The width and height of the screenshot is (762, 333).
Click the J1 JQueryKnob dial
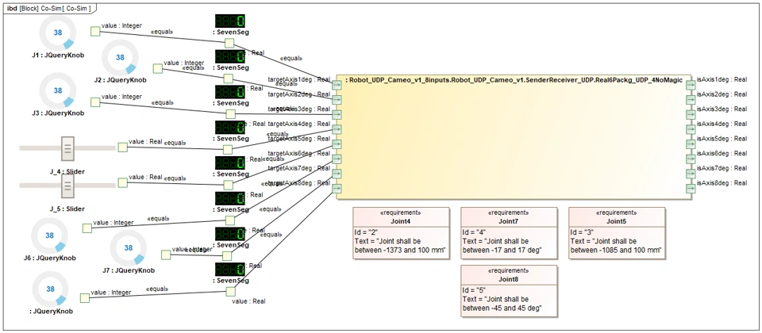(58, 32)
